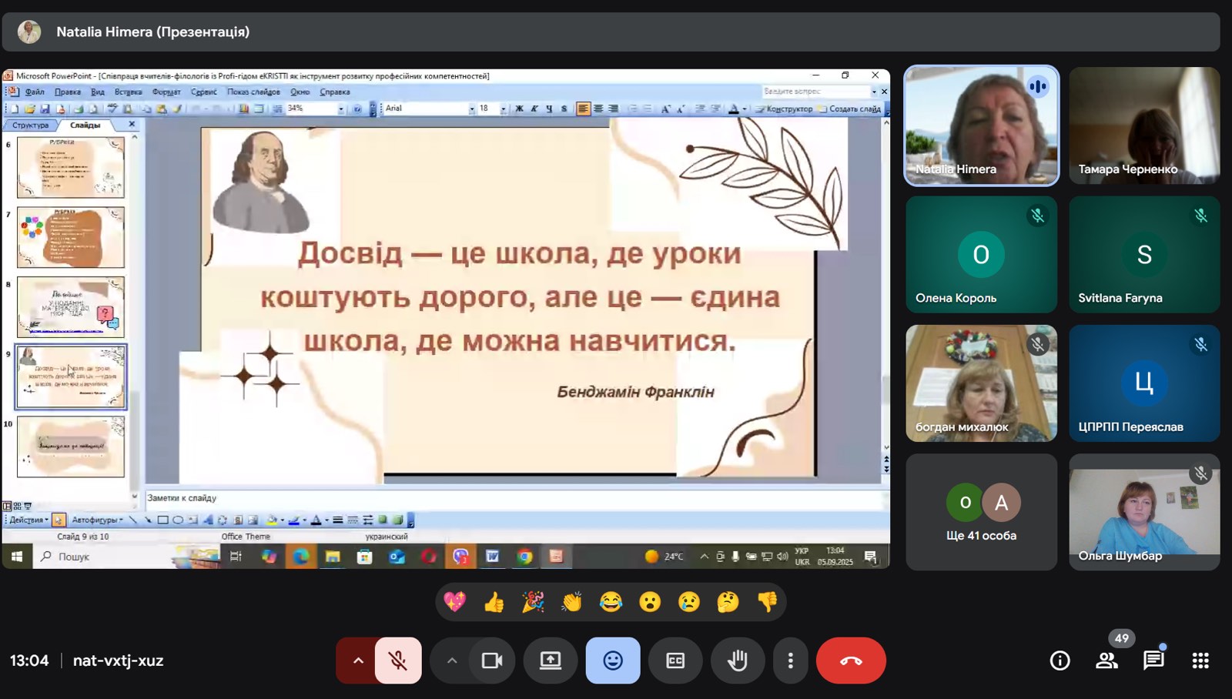Send the clapping hands reaction
Screen dimensions: 1232x699
[x=572, y=601]
